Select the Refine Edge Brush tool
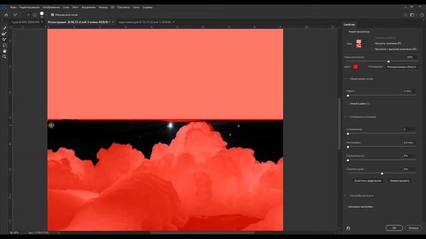Viewport: 426px width, 239px height. coord(5,34)
